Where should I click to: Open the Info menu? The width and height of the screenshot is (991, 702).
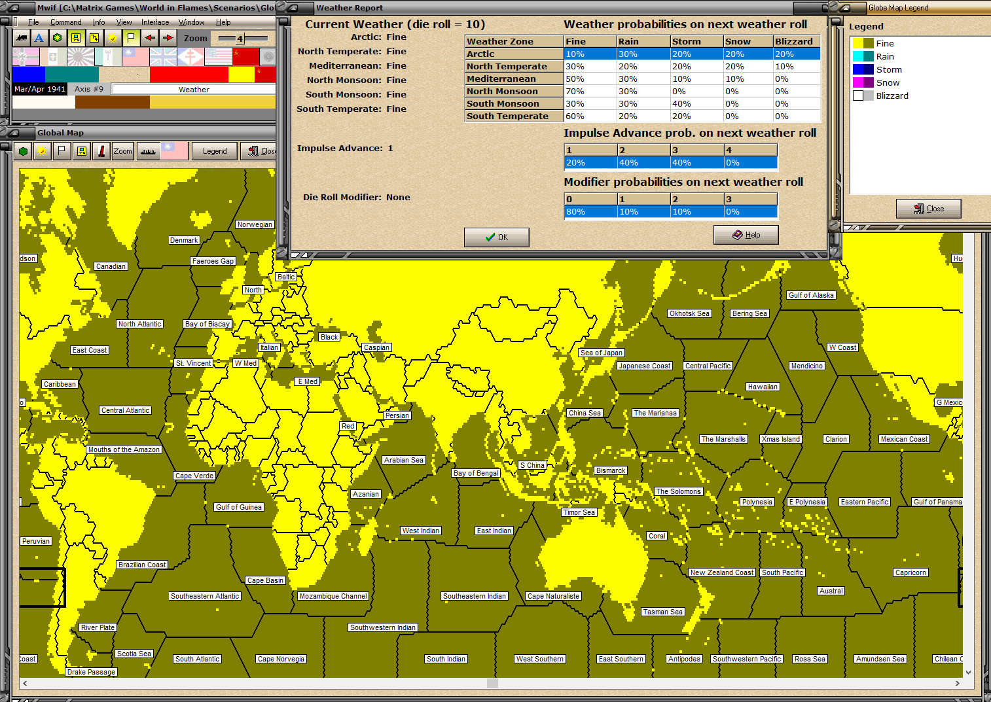point(99,22)
